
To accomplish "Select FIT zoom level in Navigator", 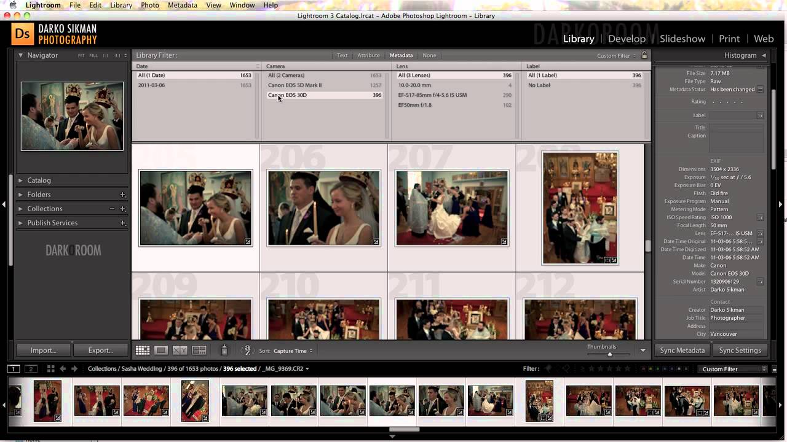I will pos(81,55).
